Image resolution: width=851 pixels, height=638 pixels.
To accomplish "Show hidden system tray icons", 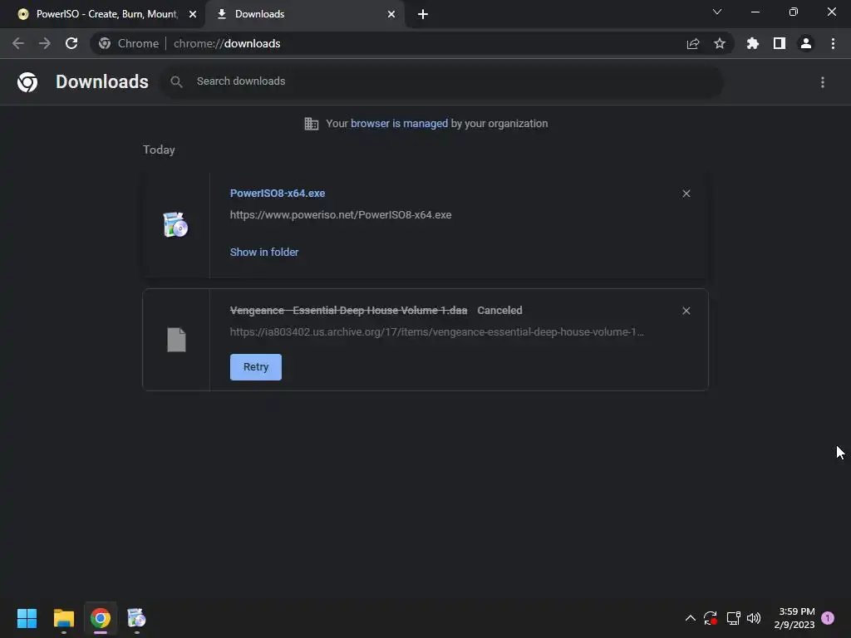I will pos(691,618).
